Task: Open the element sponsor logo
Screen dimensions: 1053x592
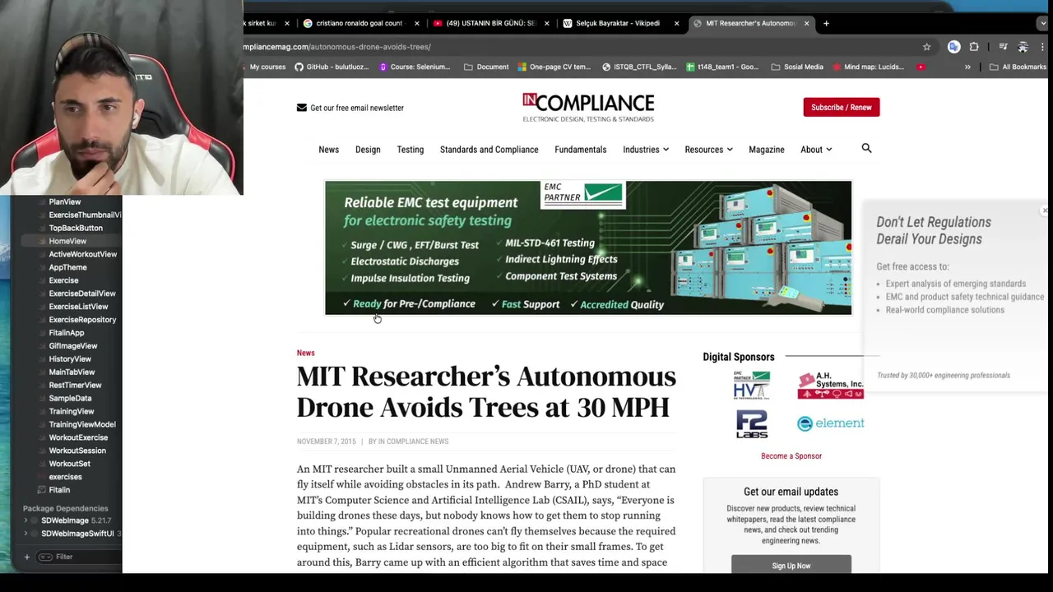Action: point(830,423)
